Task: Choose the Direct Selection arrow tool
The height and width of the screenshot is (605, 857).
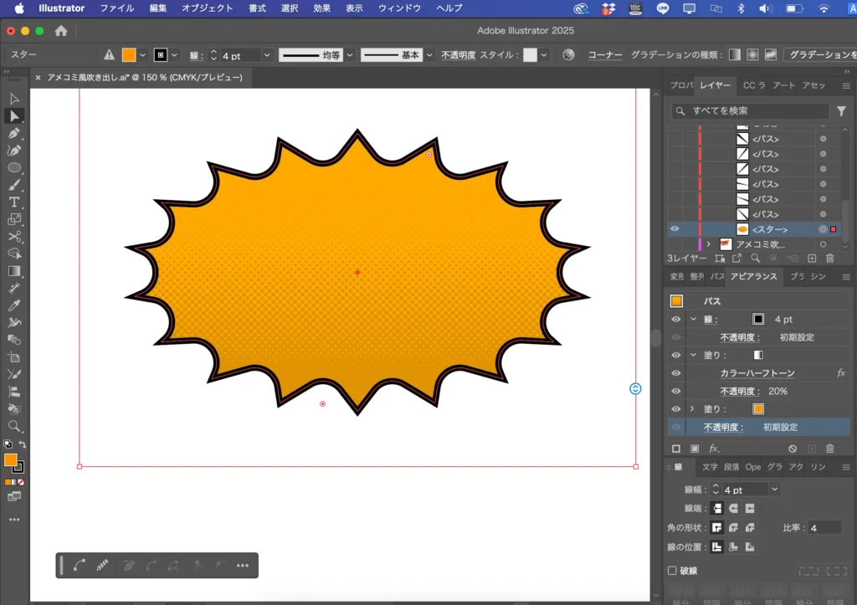Action: click(14, 115)
